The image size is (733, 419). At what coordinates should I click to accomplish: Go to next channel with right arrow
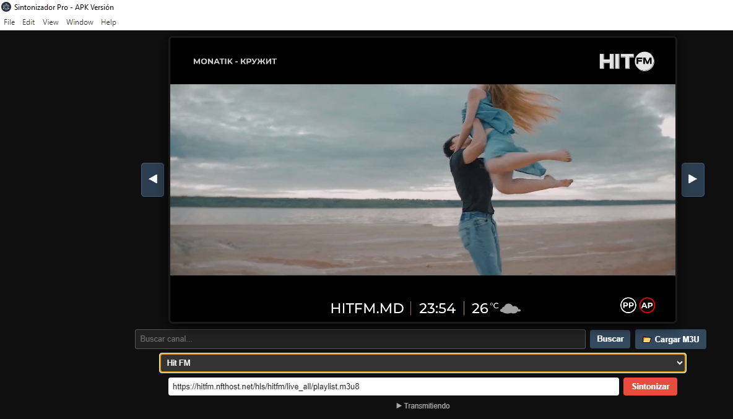693,179
